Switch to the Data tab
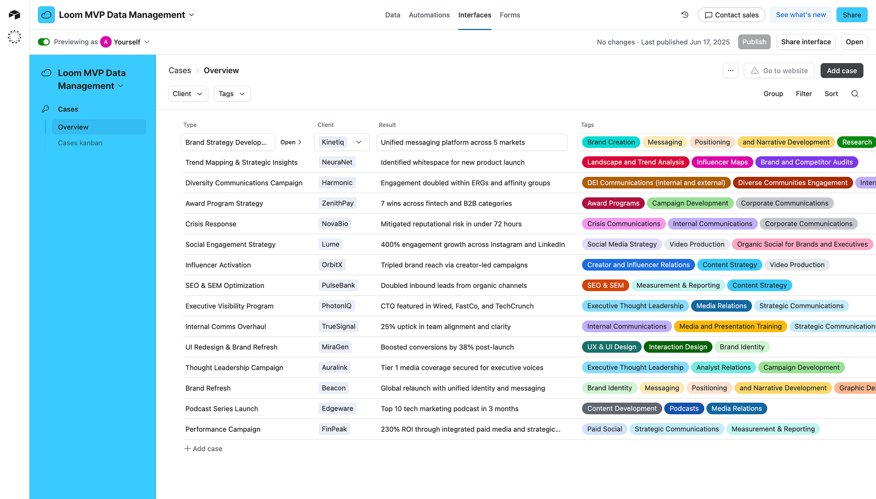This screenshot has width=876, height=499. (x=392, y=15)
